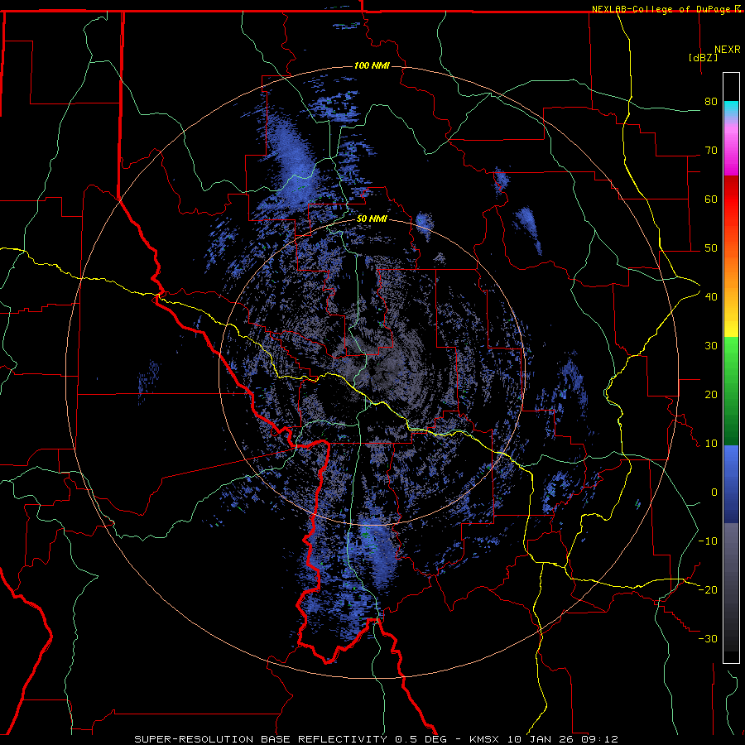Click the 20 value on the dBZ scale
745x745 pixels.
711,395
